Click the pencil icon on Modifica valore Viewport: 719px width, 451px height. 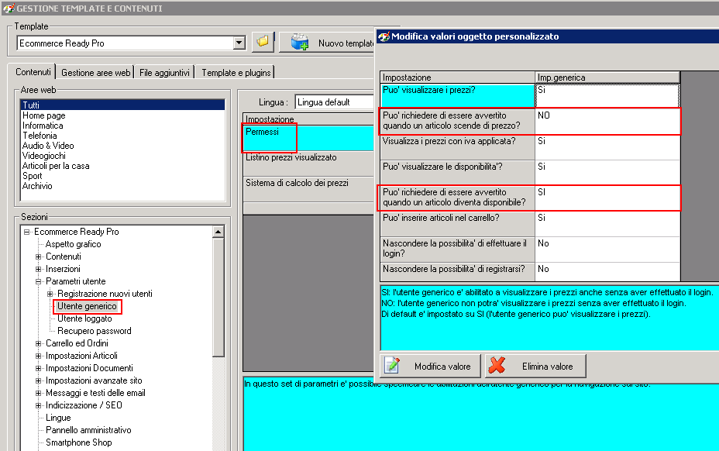point(393,366)
